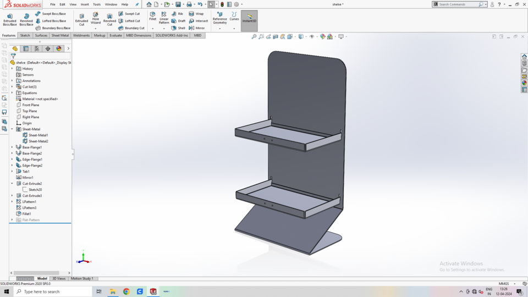Open the Tools menu
Viewport: 528px width, 297px height.
pos(97,4)
